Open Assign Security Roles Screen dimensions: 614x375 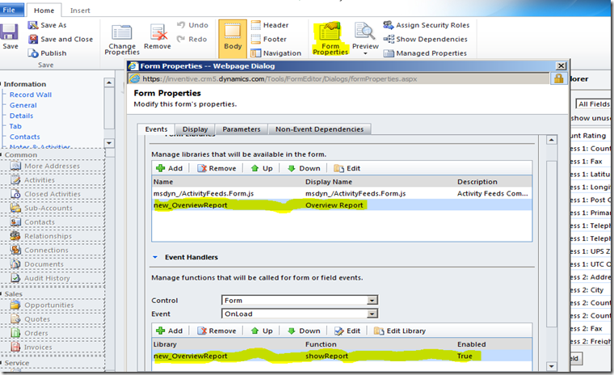(x=426, y=25)
